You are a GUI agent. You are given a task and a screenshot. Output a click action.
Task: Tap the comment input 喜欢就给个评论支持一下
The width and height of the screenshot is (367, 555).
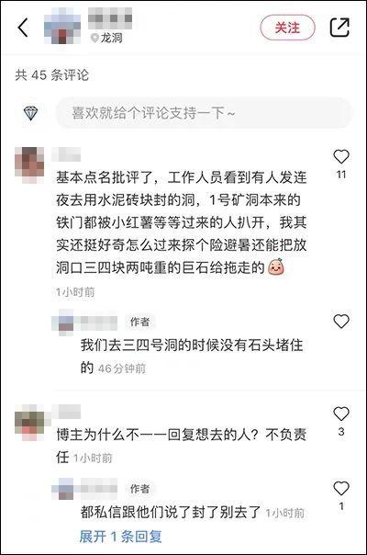[x=204, y=113]
